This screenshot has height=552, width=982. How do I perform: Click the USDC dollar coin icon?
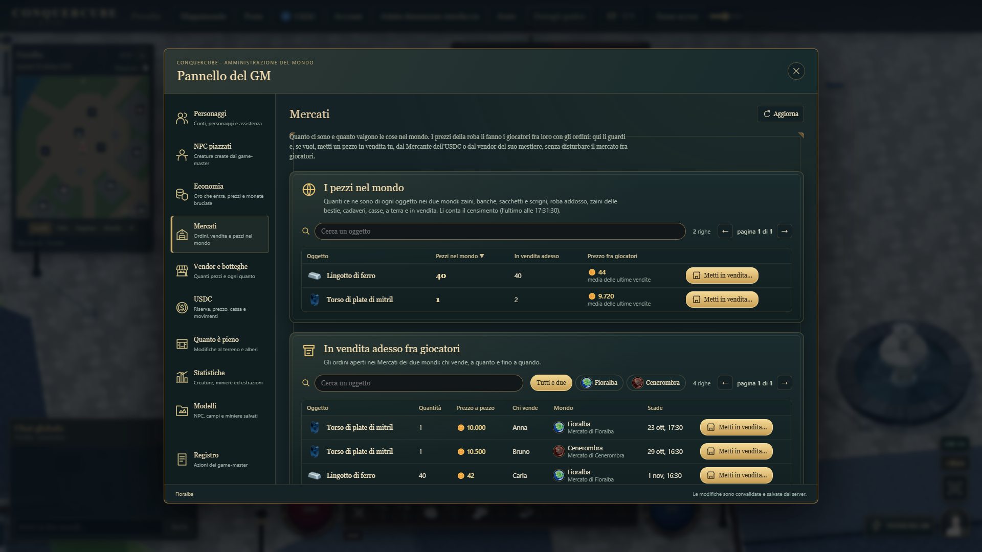[182, 307]
